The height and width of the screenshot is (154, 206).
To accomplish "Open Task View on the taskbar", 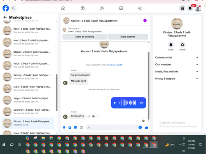I will tap(19, 145).
